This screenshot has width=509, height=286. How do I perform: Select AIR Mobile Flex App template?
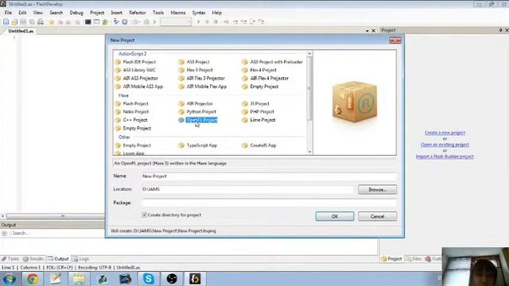(x=202, y=87)
